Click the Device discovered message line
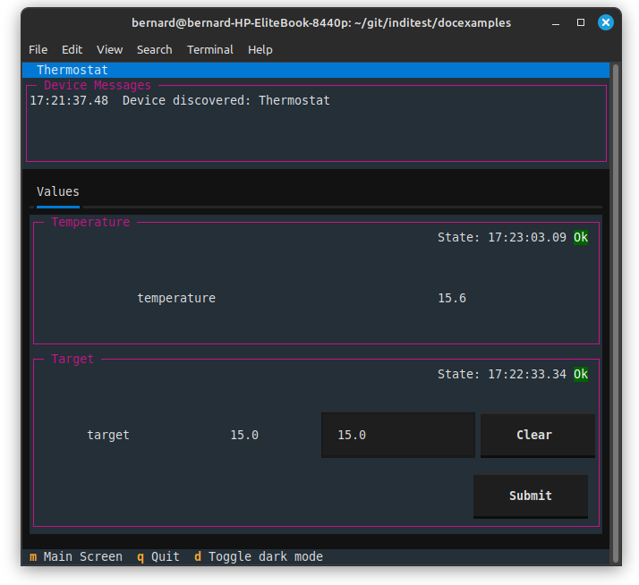The width and height of the screenshot is (639, 585). tap(180, 100)
